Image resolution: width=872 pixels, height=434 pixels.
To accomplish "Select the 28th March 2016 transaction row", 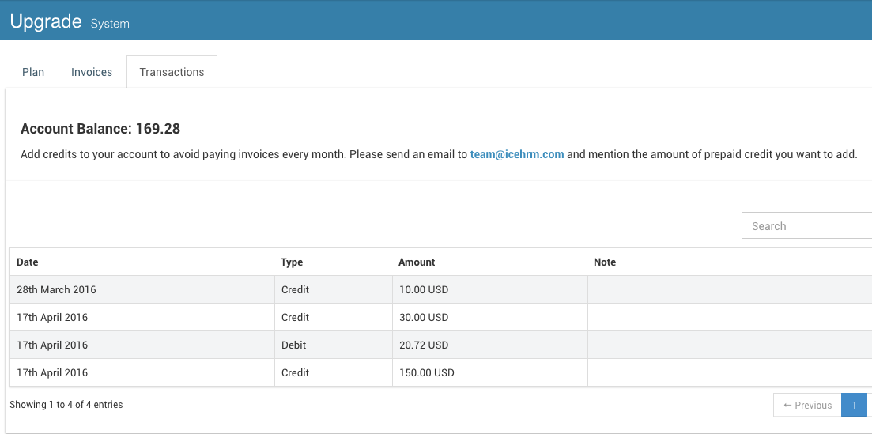I will (x=441, y=290).
